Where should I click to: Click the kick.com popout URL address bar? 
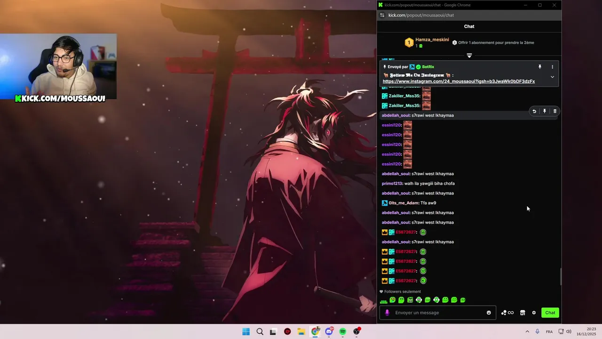click(421, 15)
